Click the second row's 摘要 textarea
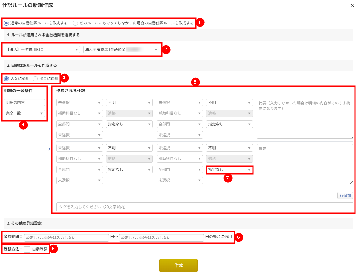This screenshot has width=358, height=275. coord(305,164)
